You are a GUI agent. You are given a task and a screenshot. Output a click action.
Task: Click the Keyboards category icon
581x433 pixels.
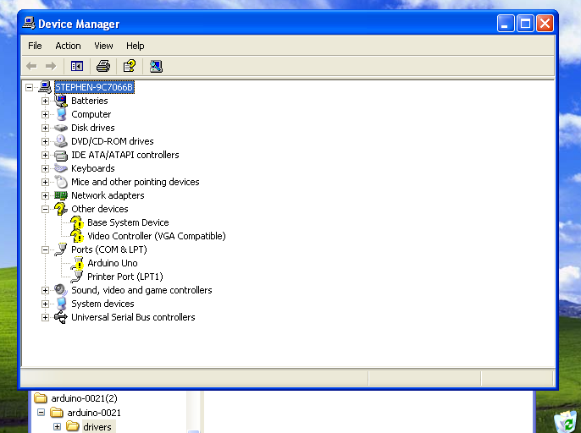pyautogui.click(x=61, y=168)
